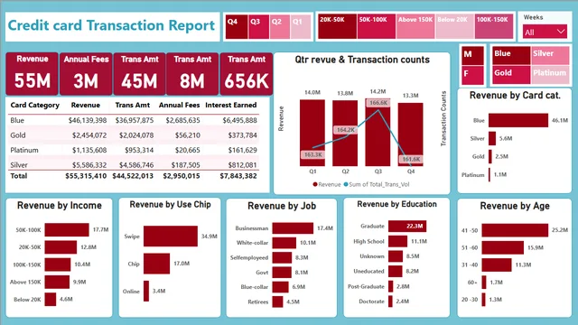Toggle Revenue legend entry in quarterly chart
578x325 pixels.
(327, 184)
